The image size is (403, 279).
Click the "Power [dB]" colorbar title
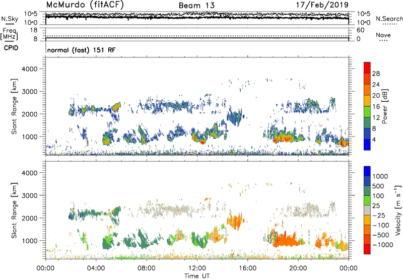point(384,106)
